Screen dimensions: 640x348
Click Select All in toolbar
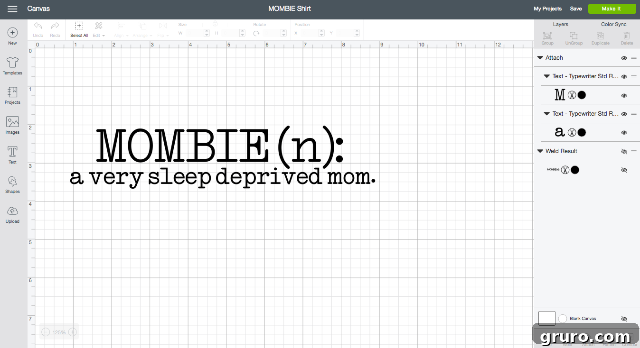(x=79, y=29)
